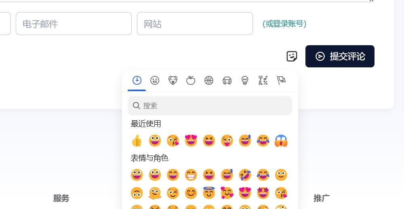Switch to travel car category tab

pos(227,80)
